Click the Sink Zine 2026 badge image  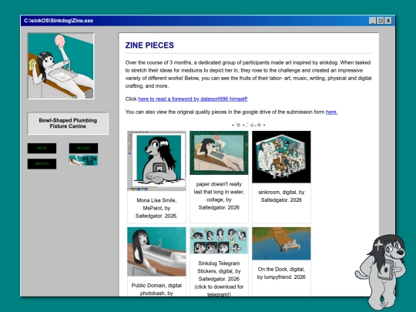click(83, 160)
